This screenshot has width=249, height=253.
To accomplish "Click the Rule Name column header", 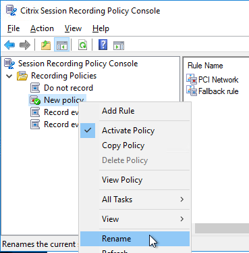I will click(205, 66).
